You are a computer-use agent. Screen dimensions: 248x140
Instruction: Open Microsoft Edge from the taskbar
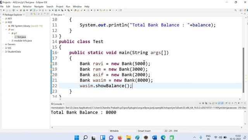[x=163, y=137]
